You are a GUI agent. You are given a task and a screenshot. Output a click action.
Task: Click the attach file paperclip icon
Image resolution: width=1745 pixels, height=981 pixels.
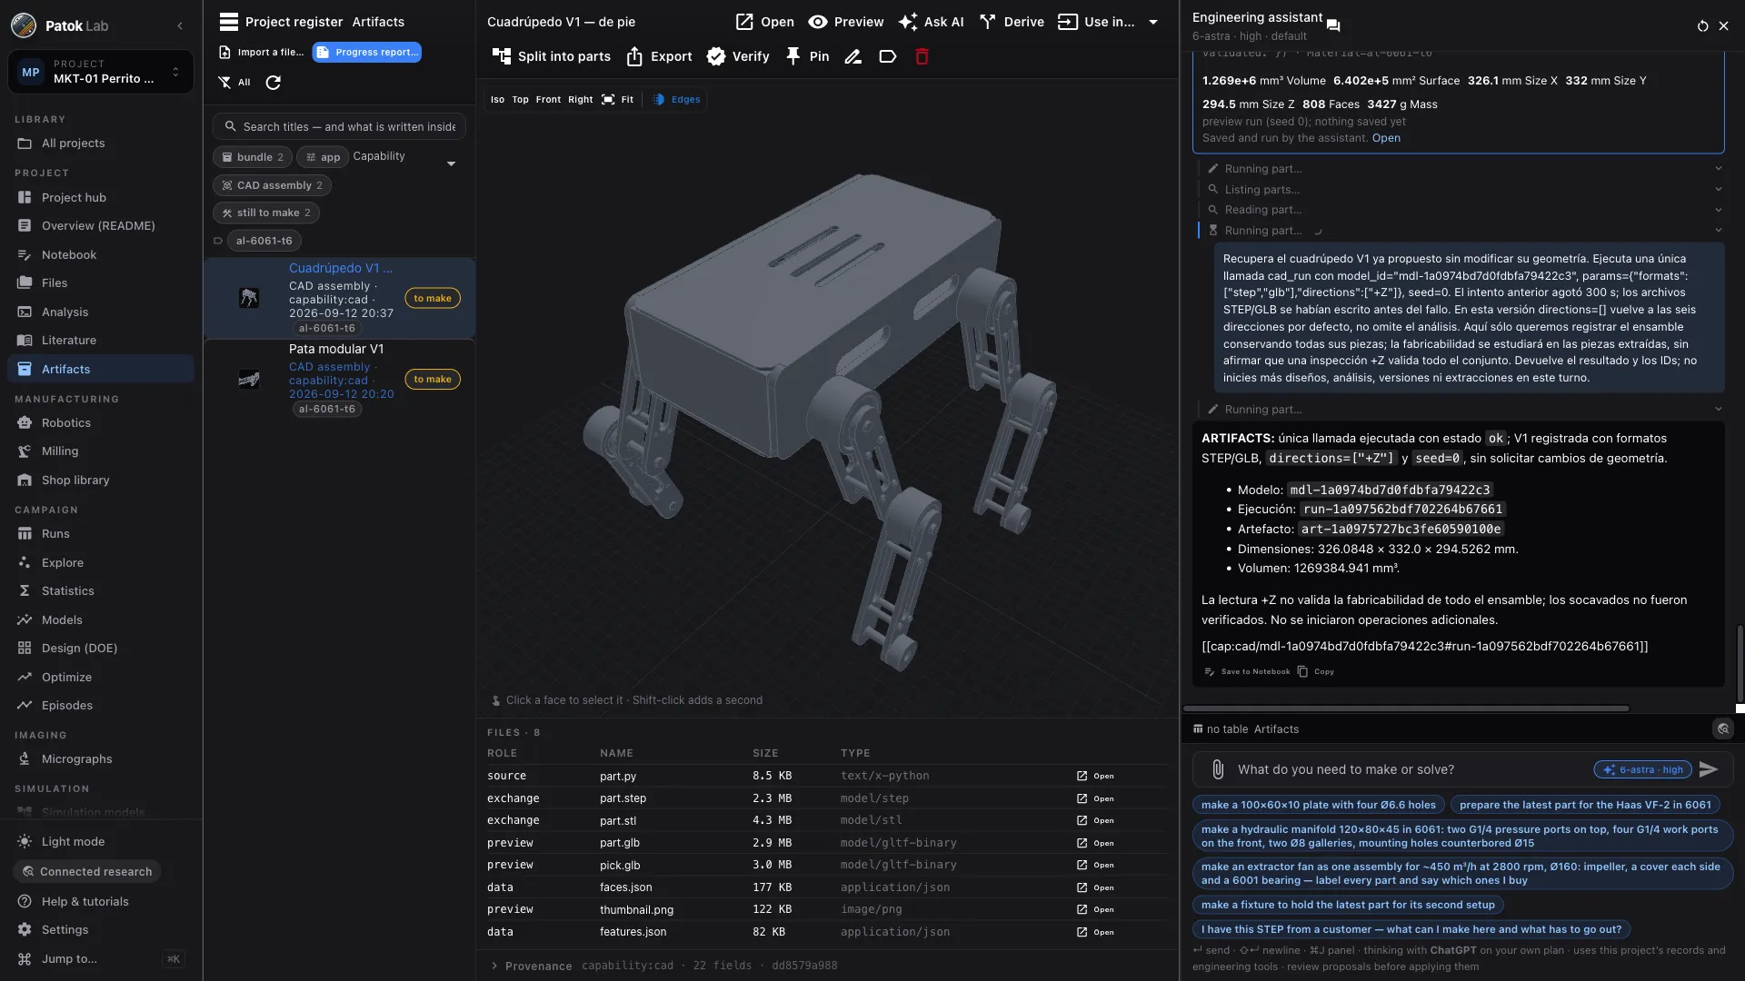coord(1218,769)
